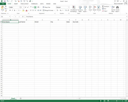Click the Paste clipboard icon

pos(3,7)
